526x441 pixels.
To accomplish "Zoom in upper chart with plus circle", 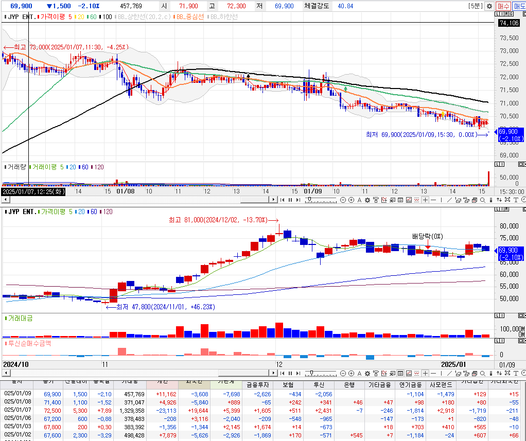I will click(351, 200).
